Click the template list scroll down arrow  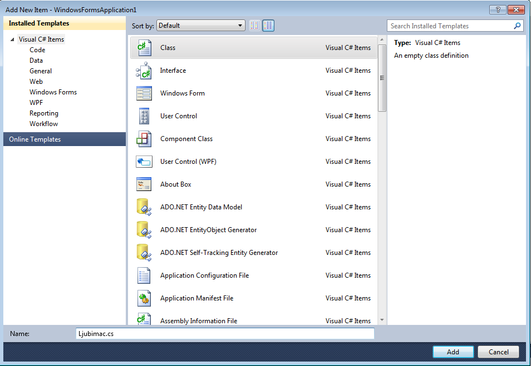point(382,320)
